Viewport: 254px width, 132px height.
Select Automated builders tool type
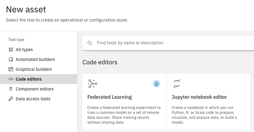coord(35,59)
